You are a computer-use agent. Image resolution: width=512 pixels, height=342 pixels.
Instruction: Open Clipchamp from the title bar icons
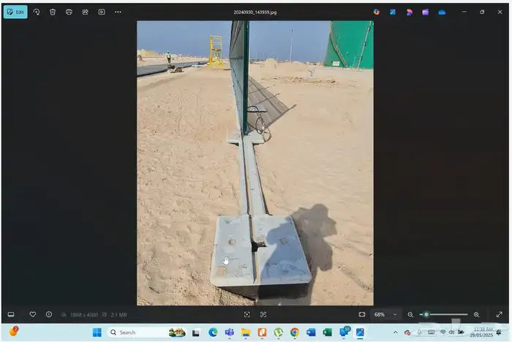425,12
